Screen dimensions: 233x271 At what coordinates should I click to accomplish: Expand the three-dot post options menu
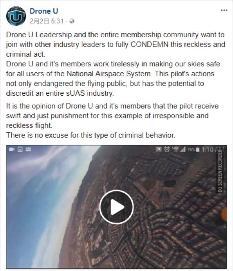pyautogui.click(x=224, y=11)
